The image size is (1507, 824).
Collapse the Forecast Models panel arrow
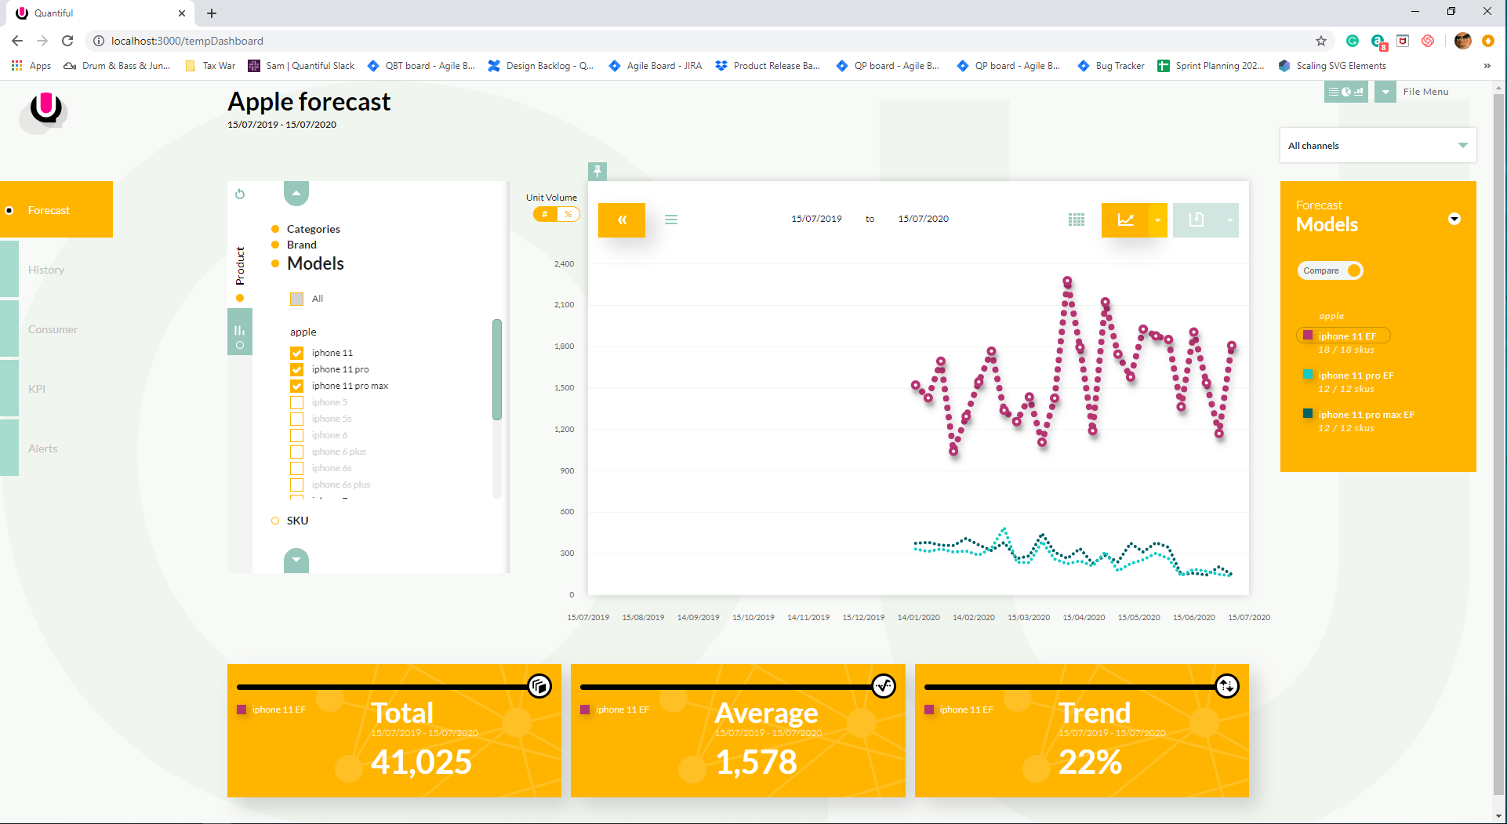1454,220
